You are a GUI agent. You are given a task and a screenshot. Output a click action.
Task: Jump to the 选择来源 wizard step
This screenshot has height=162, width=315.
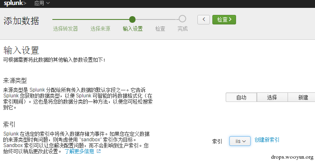(x=100, y=29)
